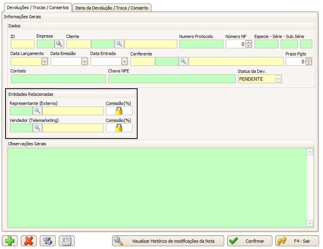Click the Representante commission padlock icon

[x=119, y=111]
